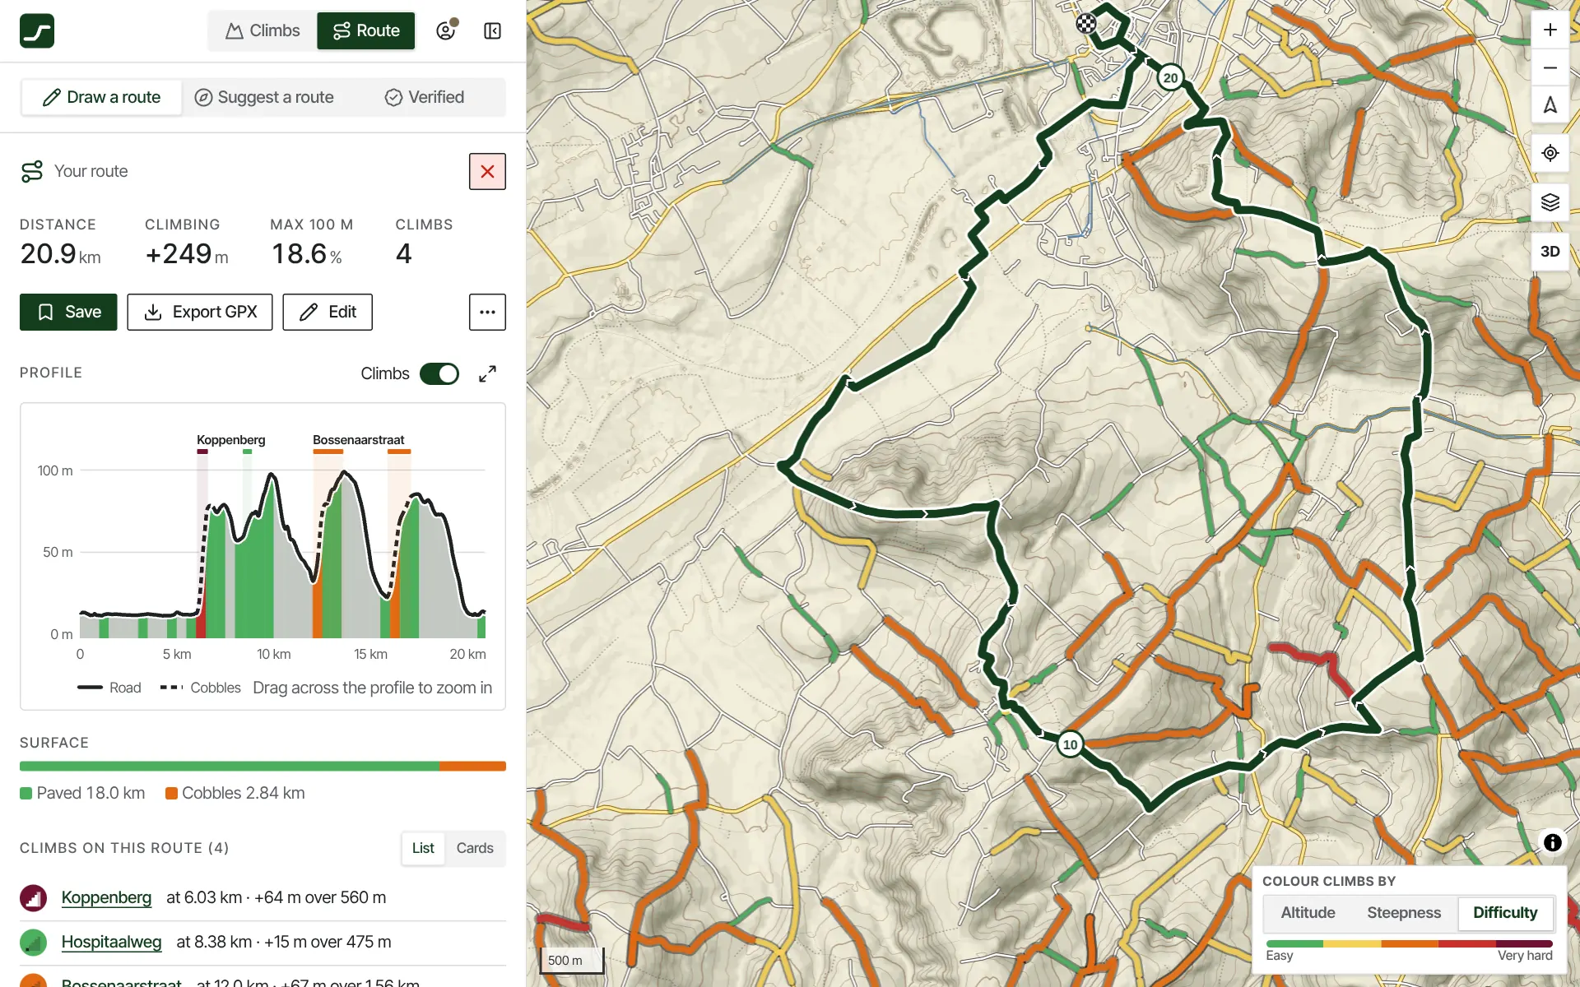Open the more options ellipsis button
The image size is (1580, 987).
(x=487, y=312)
